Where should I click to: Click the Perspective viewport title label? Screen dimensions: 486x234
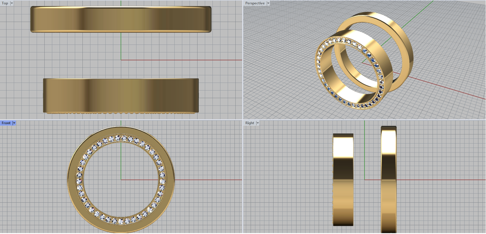tap(255, 3)
